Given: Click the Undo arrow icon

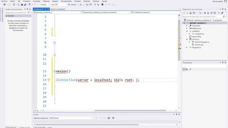Looking at the screenshot, I should click(30, 5).
